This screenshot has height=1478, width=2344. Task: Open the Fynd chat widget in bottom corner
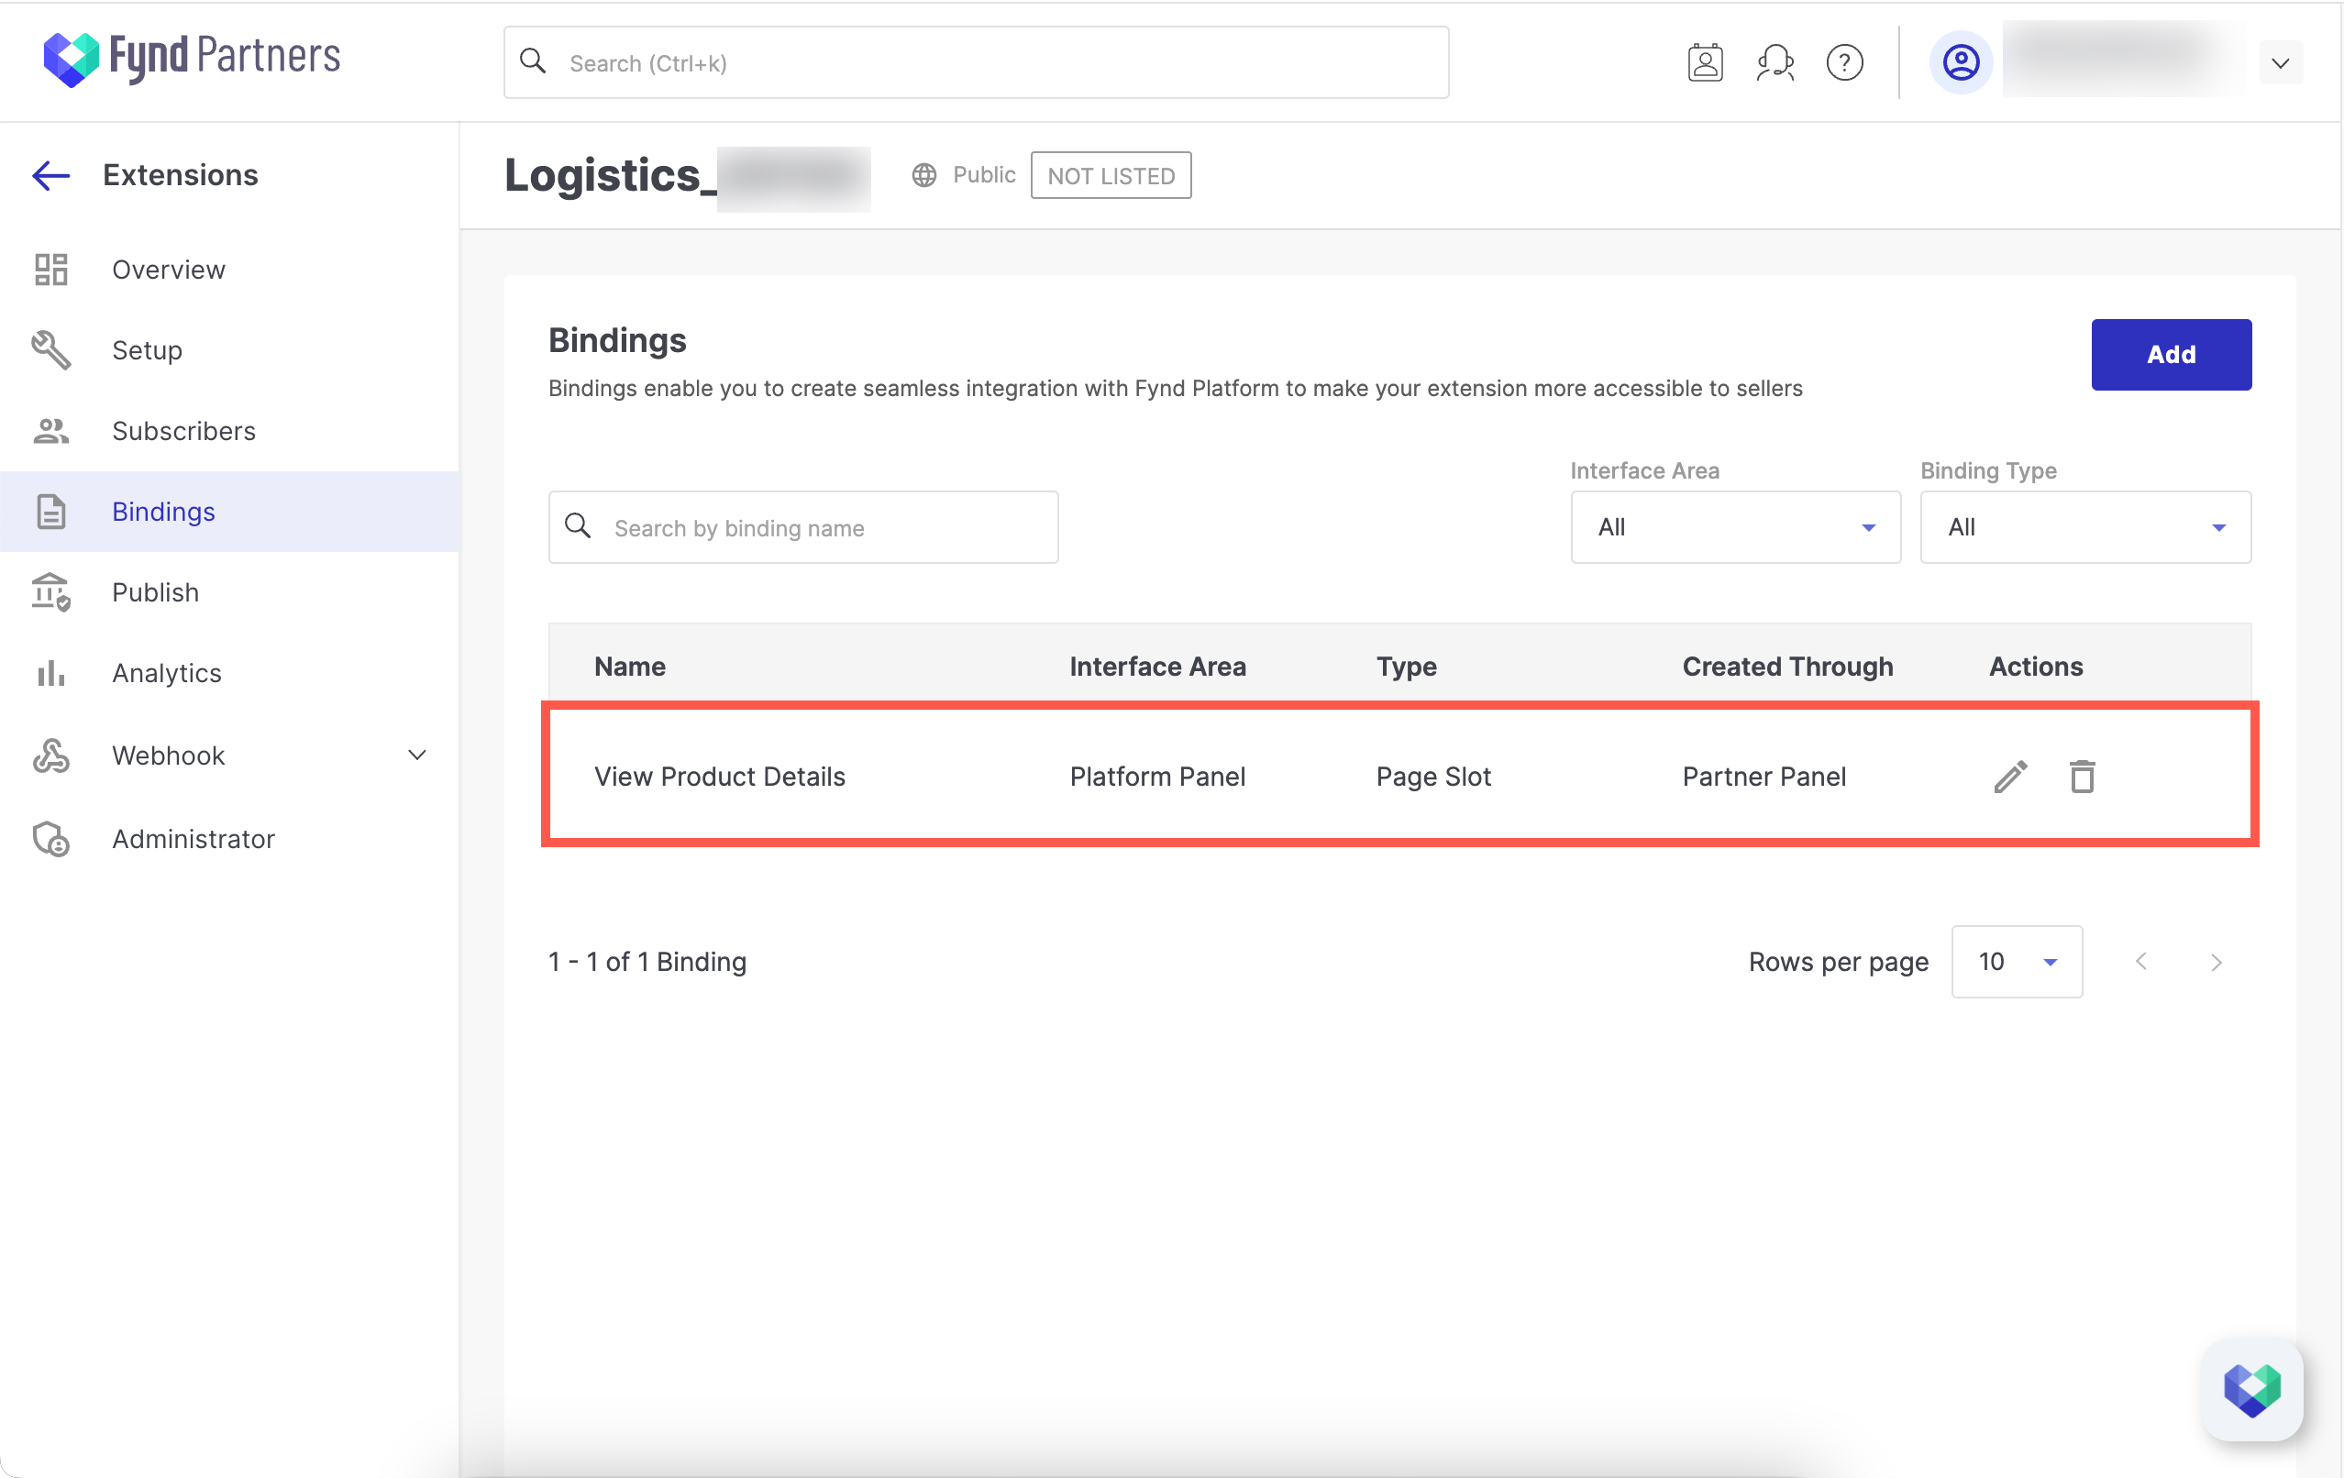pos(2251,1388)
